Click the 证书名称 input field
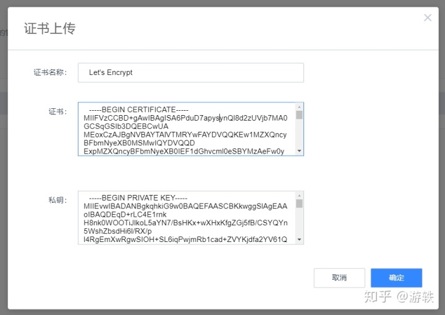 (190, 72)
